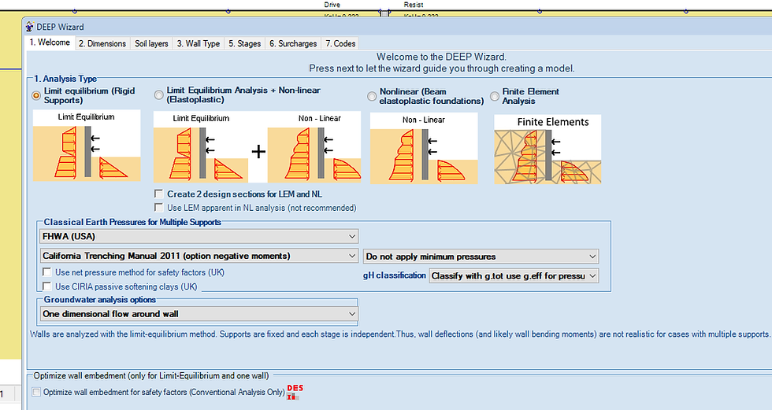Viewport: 772px width, 410px height.
Task: Open the gH classification dropdown
Action: (514, 275)
